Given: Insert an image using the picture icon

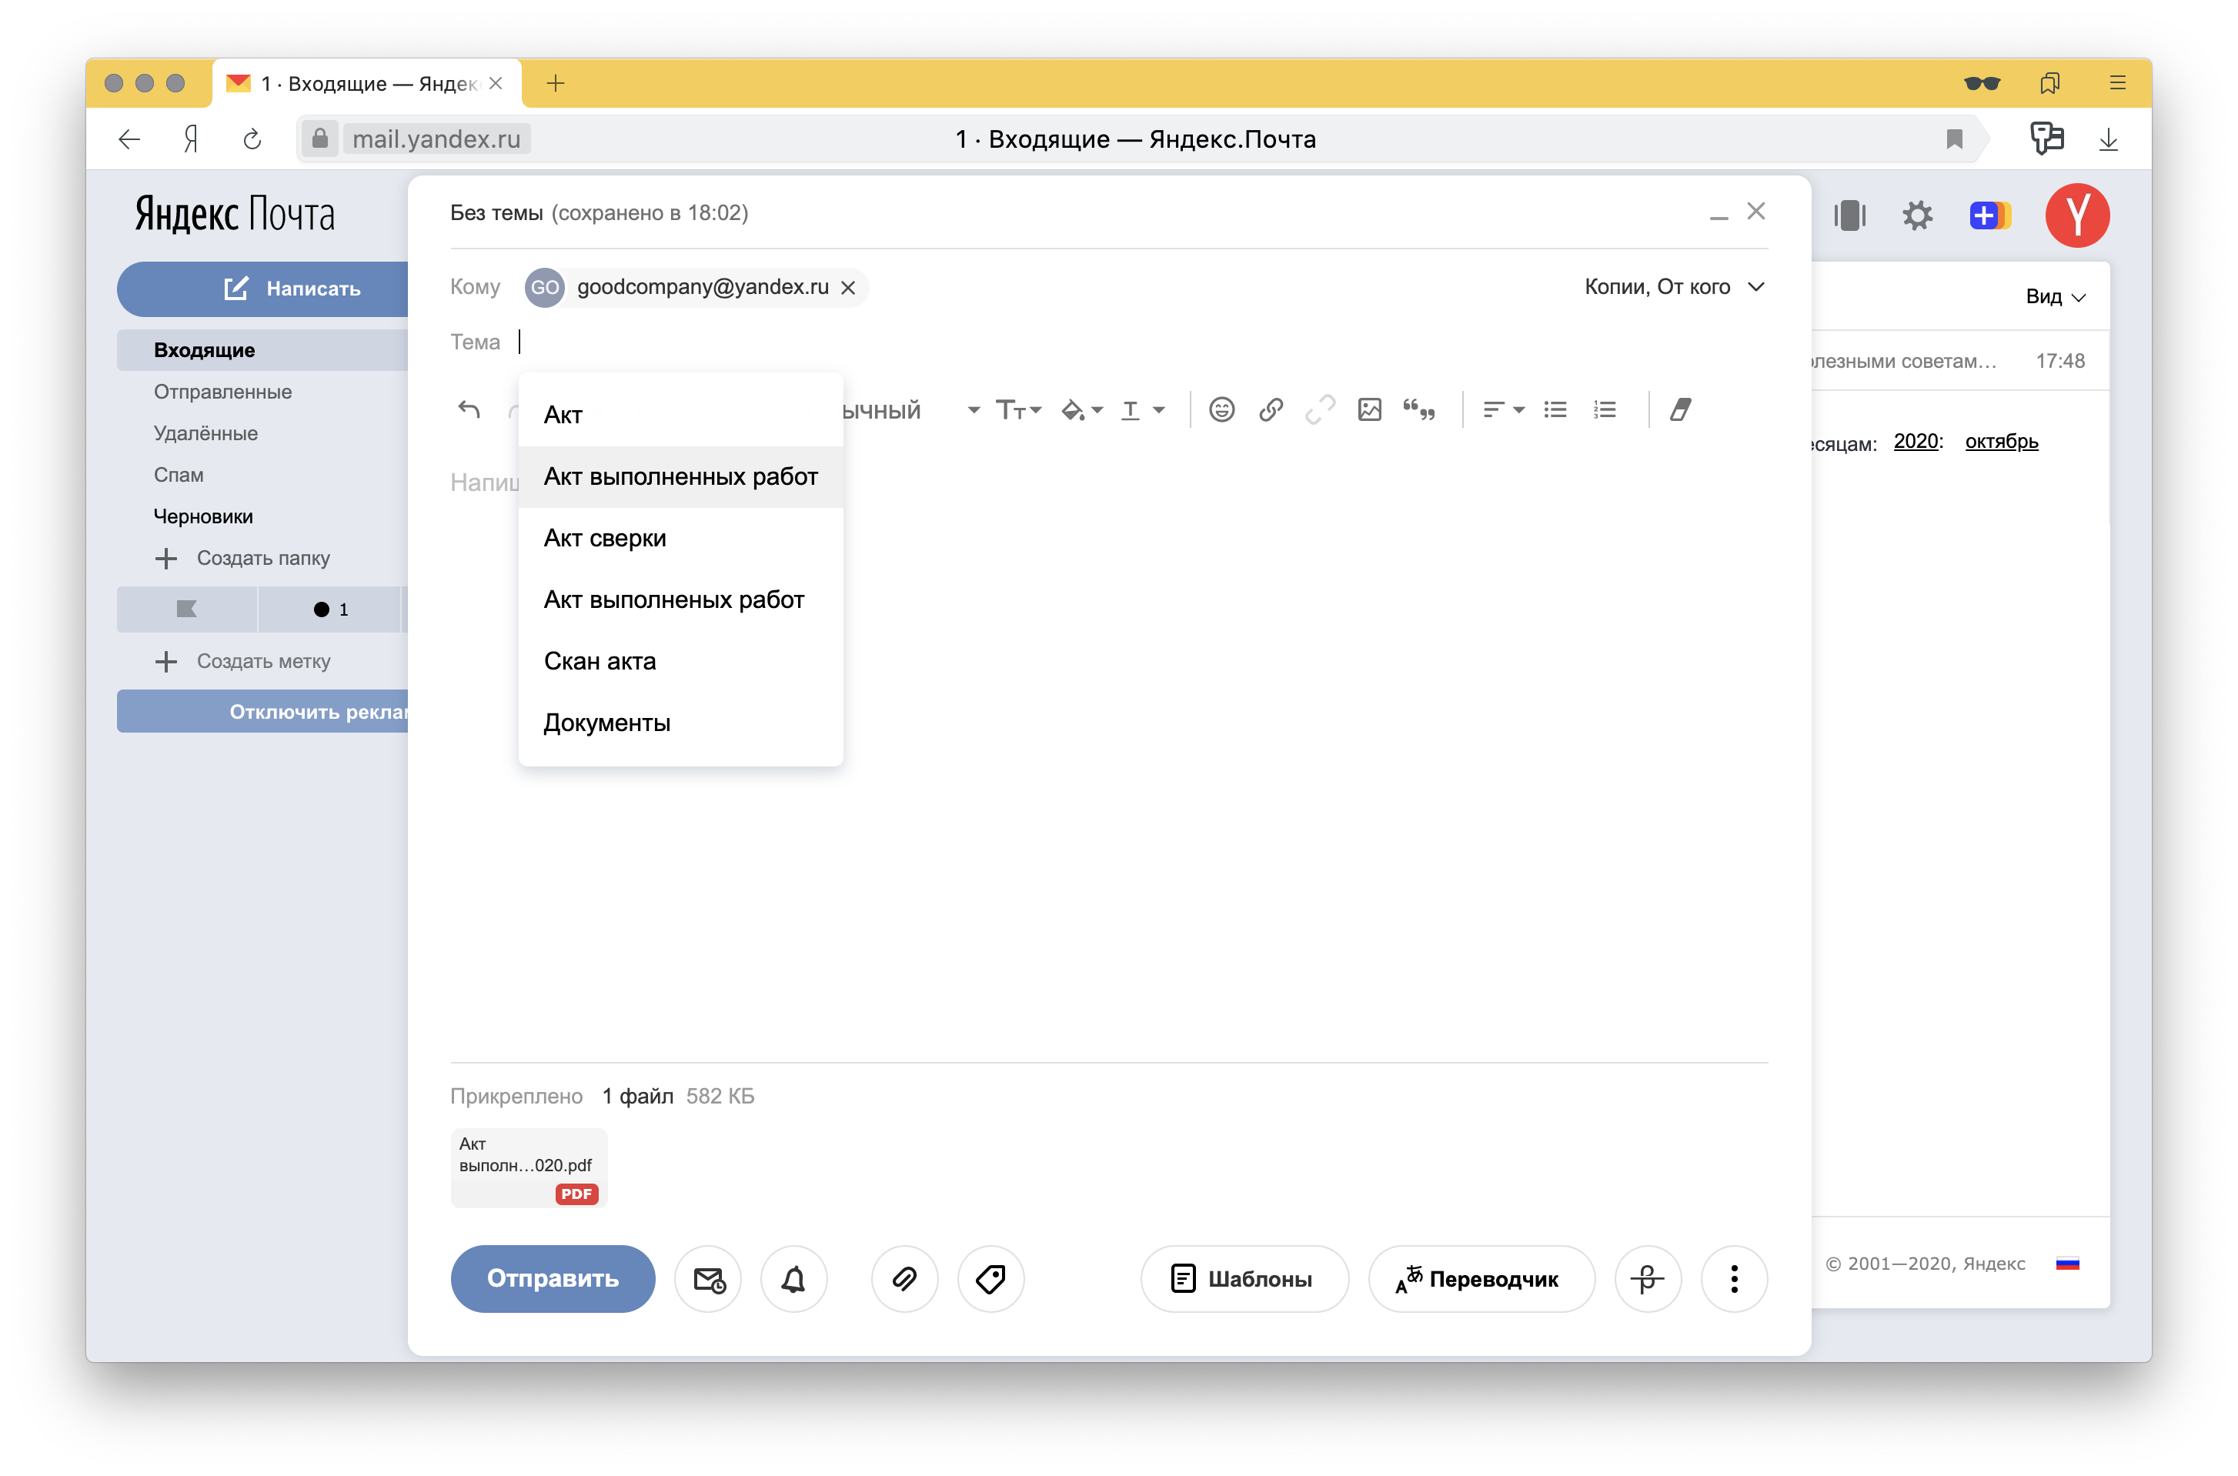Looking at the screenshot, I should coord(1369,409).
